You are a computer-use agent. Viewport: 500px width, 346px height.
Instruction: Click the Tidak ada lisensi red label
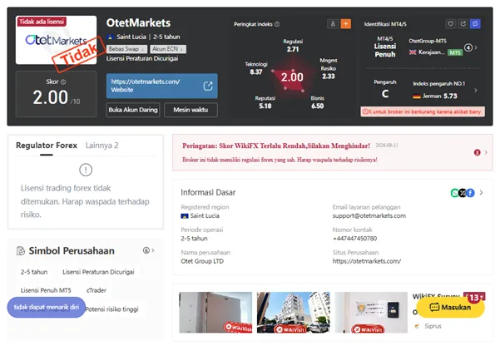point(42,22)
